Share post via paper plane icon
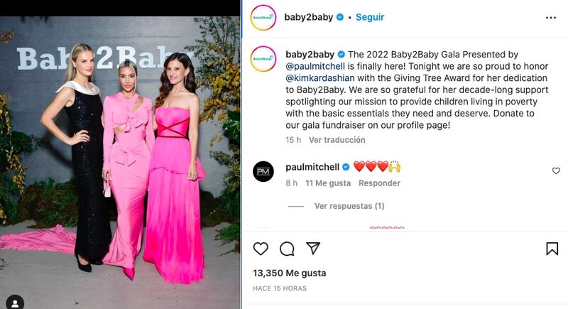Viewport: 568px width, 309px height. pyautogui.click(x=313, y=248)
